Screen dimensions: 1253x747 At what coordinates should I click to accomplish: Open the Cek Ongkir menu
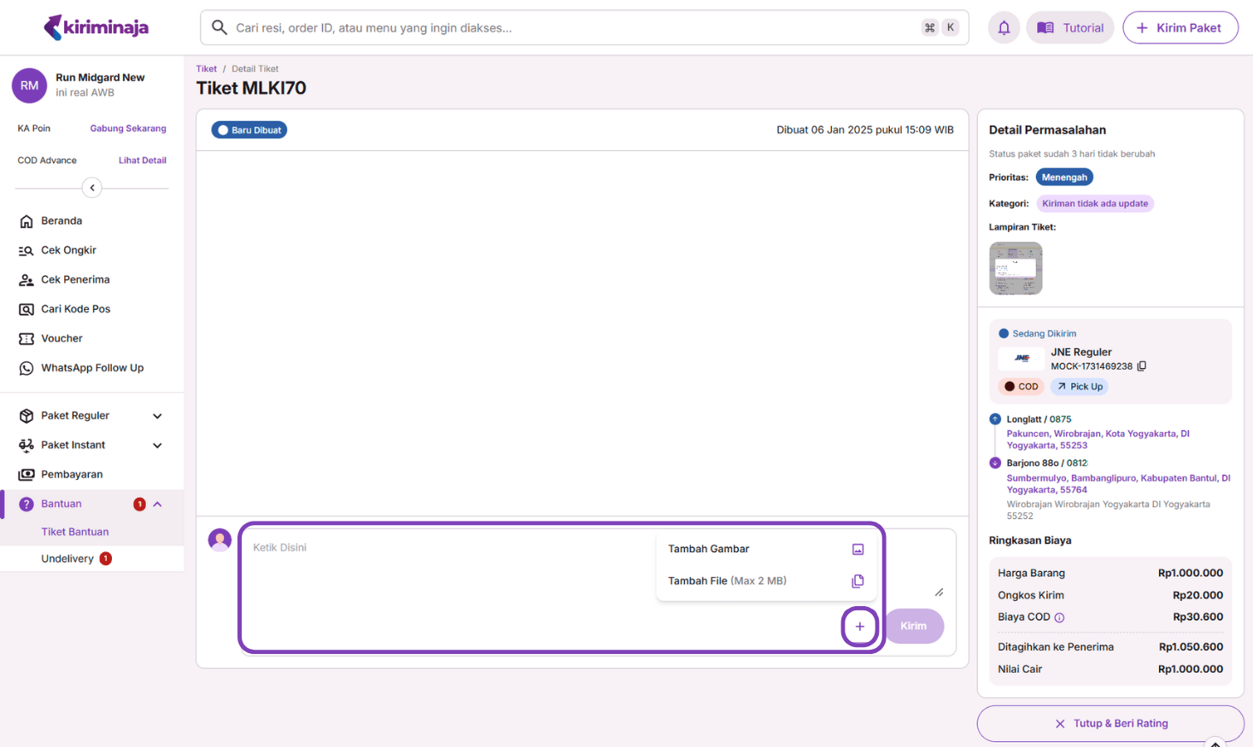[x=68, y=250]
